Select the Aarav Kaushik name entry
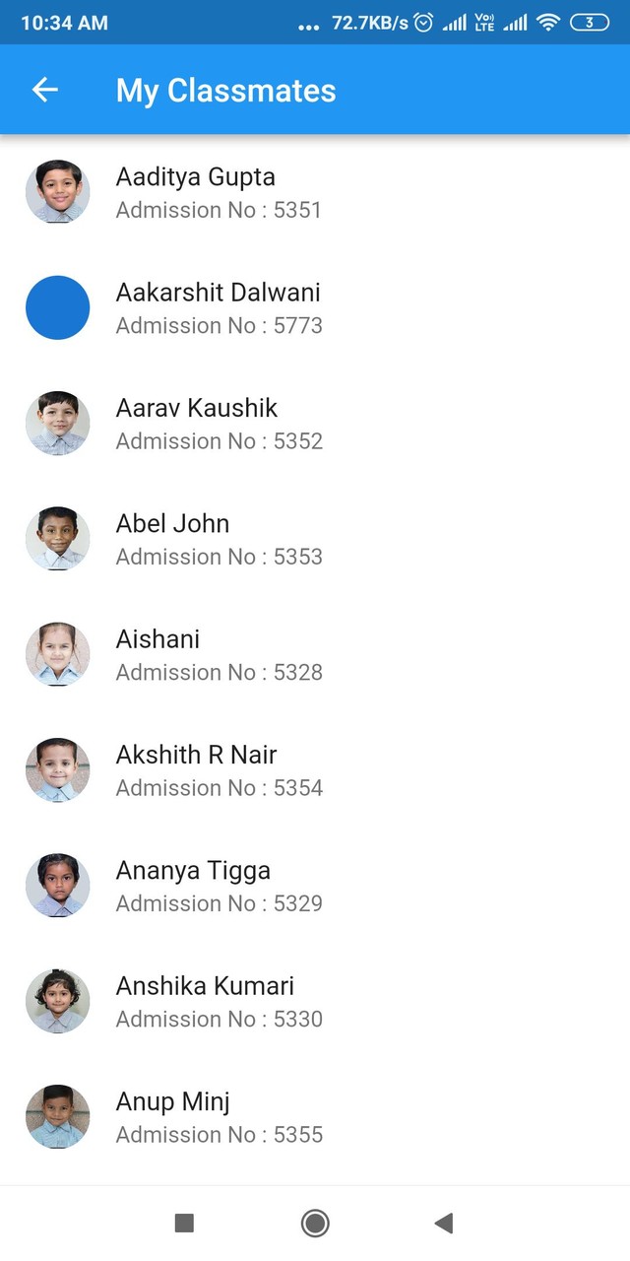630x1261 pixels. pos(197,408)
